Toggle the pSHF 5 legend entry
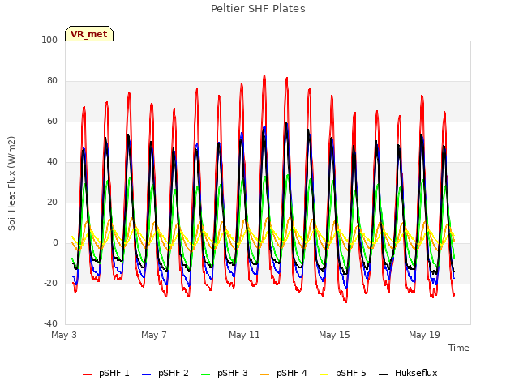 click(x=343, y=373)
